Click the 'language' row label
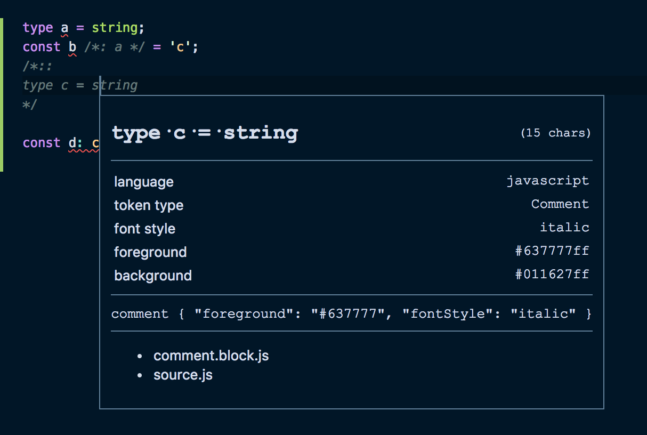The height and width of the screenshot is (435, 647). tap(144, 182)
